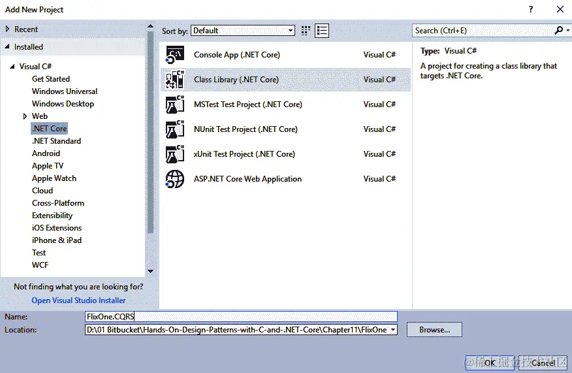
Task: Switch to medium icons list view
Action: point(322,31)
